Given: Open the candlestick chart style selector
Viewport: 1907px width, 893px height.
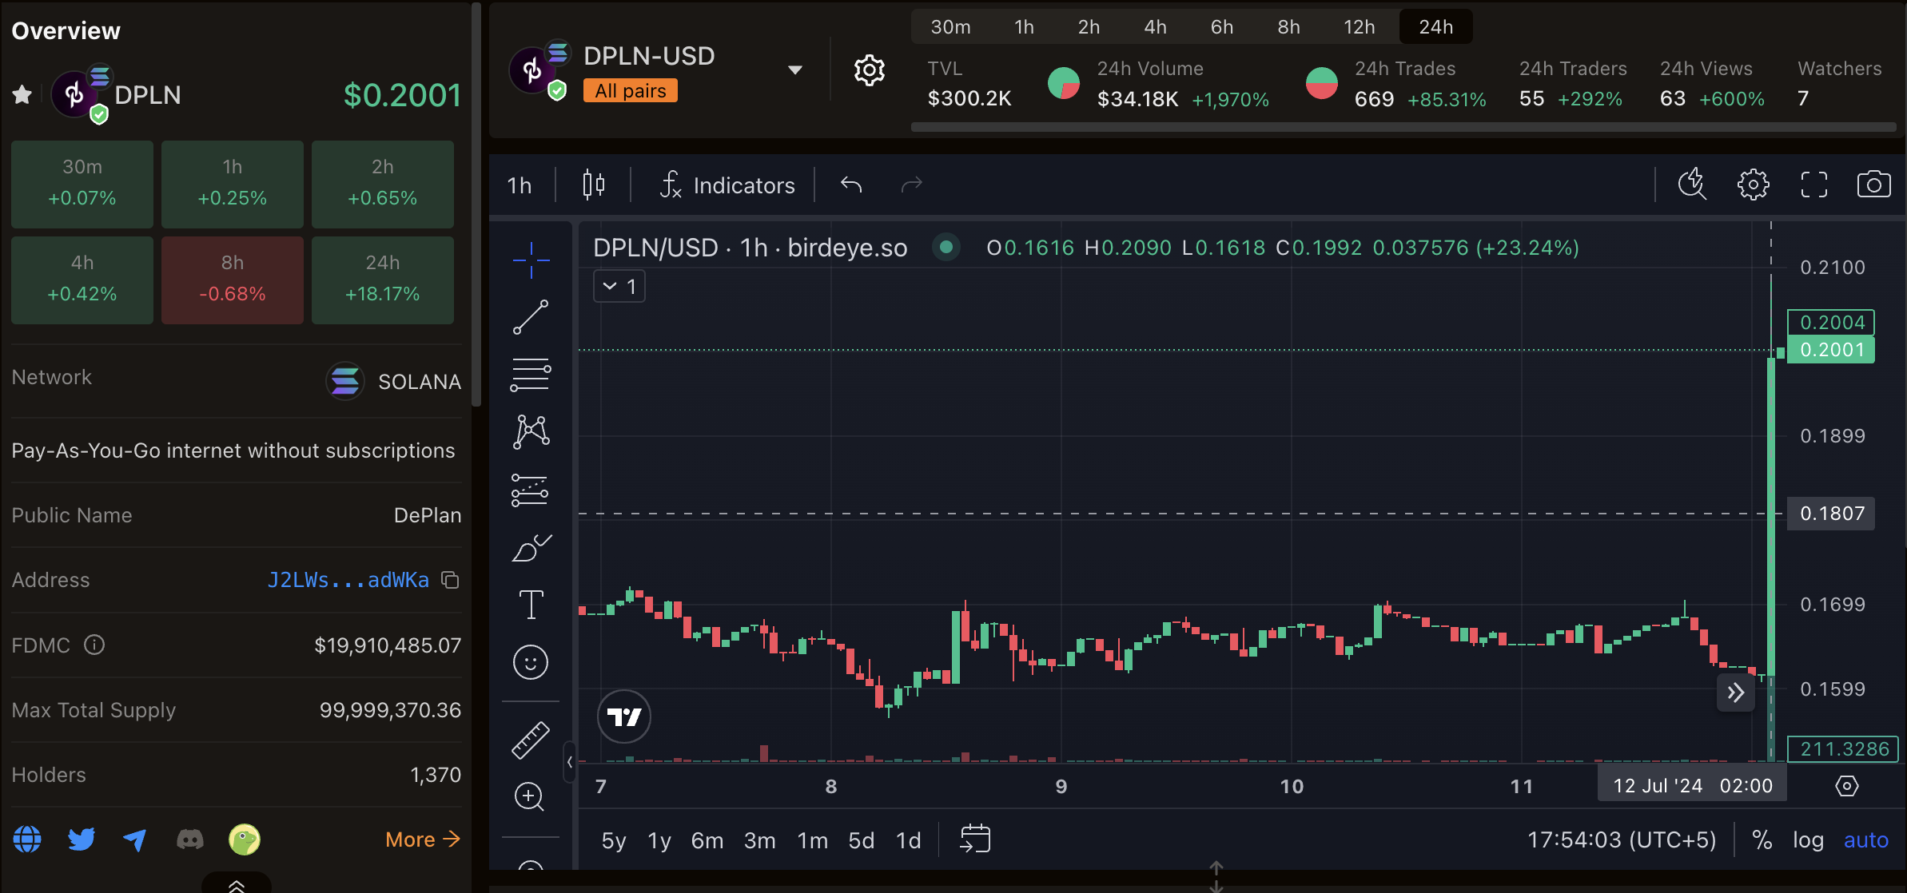Looking at the screenshot, I should pos(593,185).
